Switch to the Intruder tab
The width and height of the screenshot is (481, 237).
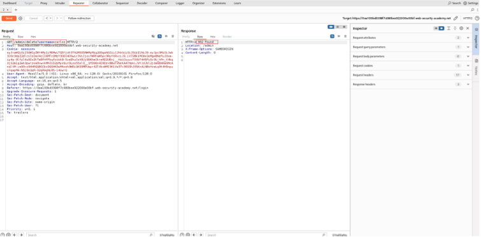pos(60,3)
